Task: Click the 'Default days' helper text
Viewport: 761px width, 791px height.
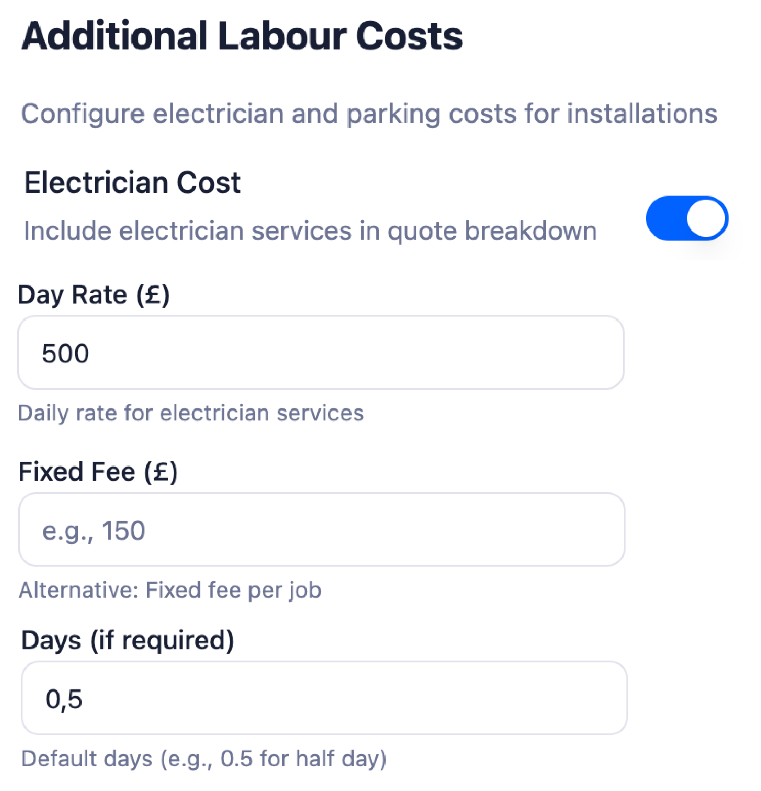Action: [204, 759]
